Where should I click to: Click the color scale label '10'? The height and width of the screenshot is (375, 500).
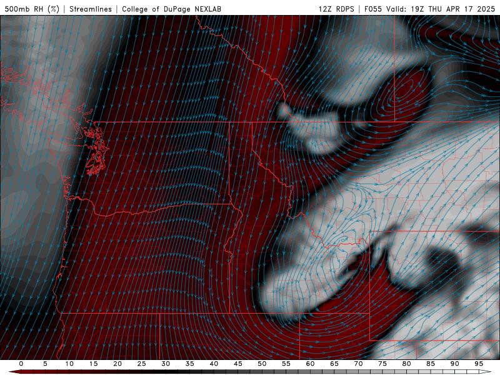pos(69,364)
